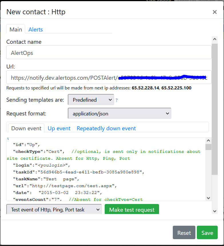Open the Up event tab
This screenshot has height=246, width=224.
[59, 128]
